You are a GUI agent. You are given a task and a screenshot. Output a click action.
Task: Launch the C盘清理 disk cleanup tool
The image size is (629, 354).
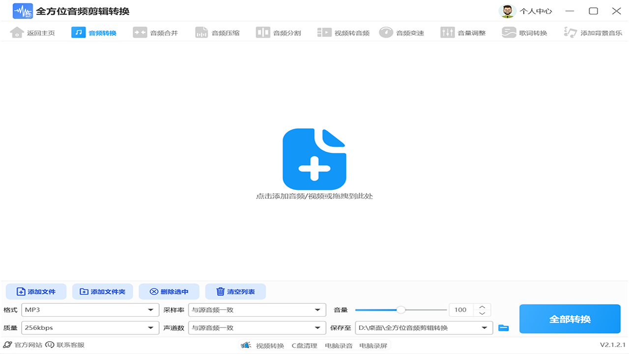pyautogui.click(x=305, y=345)
